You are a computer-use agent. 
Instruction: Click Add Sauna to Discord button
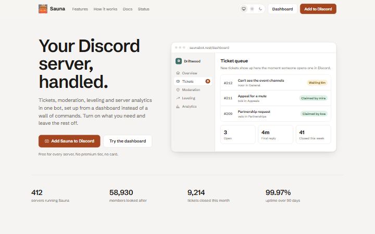pos(69,141)
